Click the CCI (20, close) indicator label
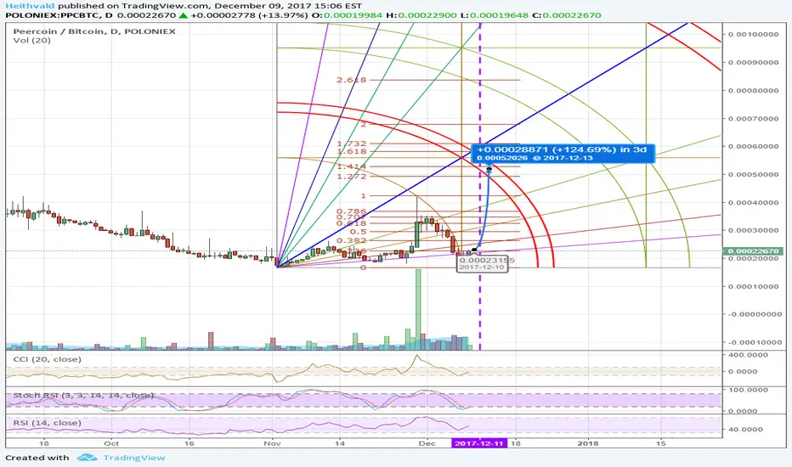 pos(47,359)
